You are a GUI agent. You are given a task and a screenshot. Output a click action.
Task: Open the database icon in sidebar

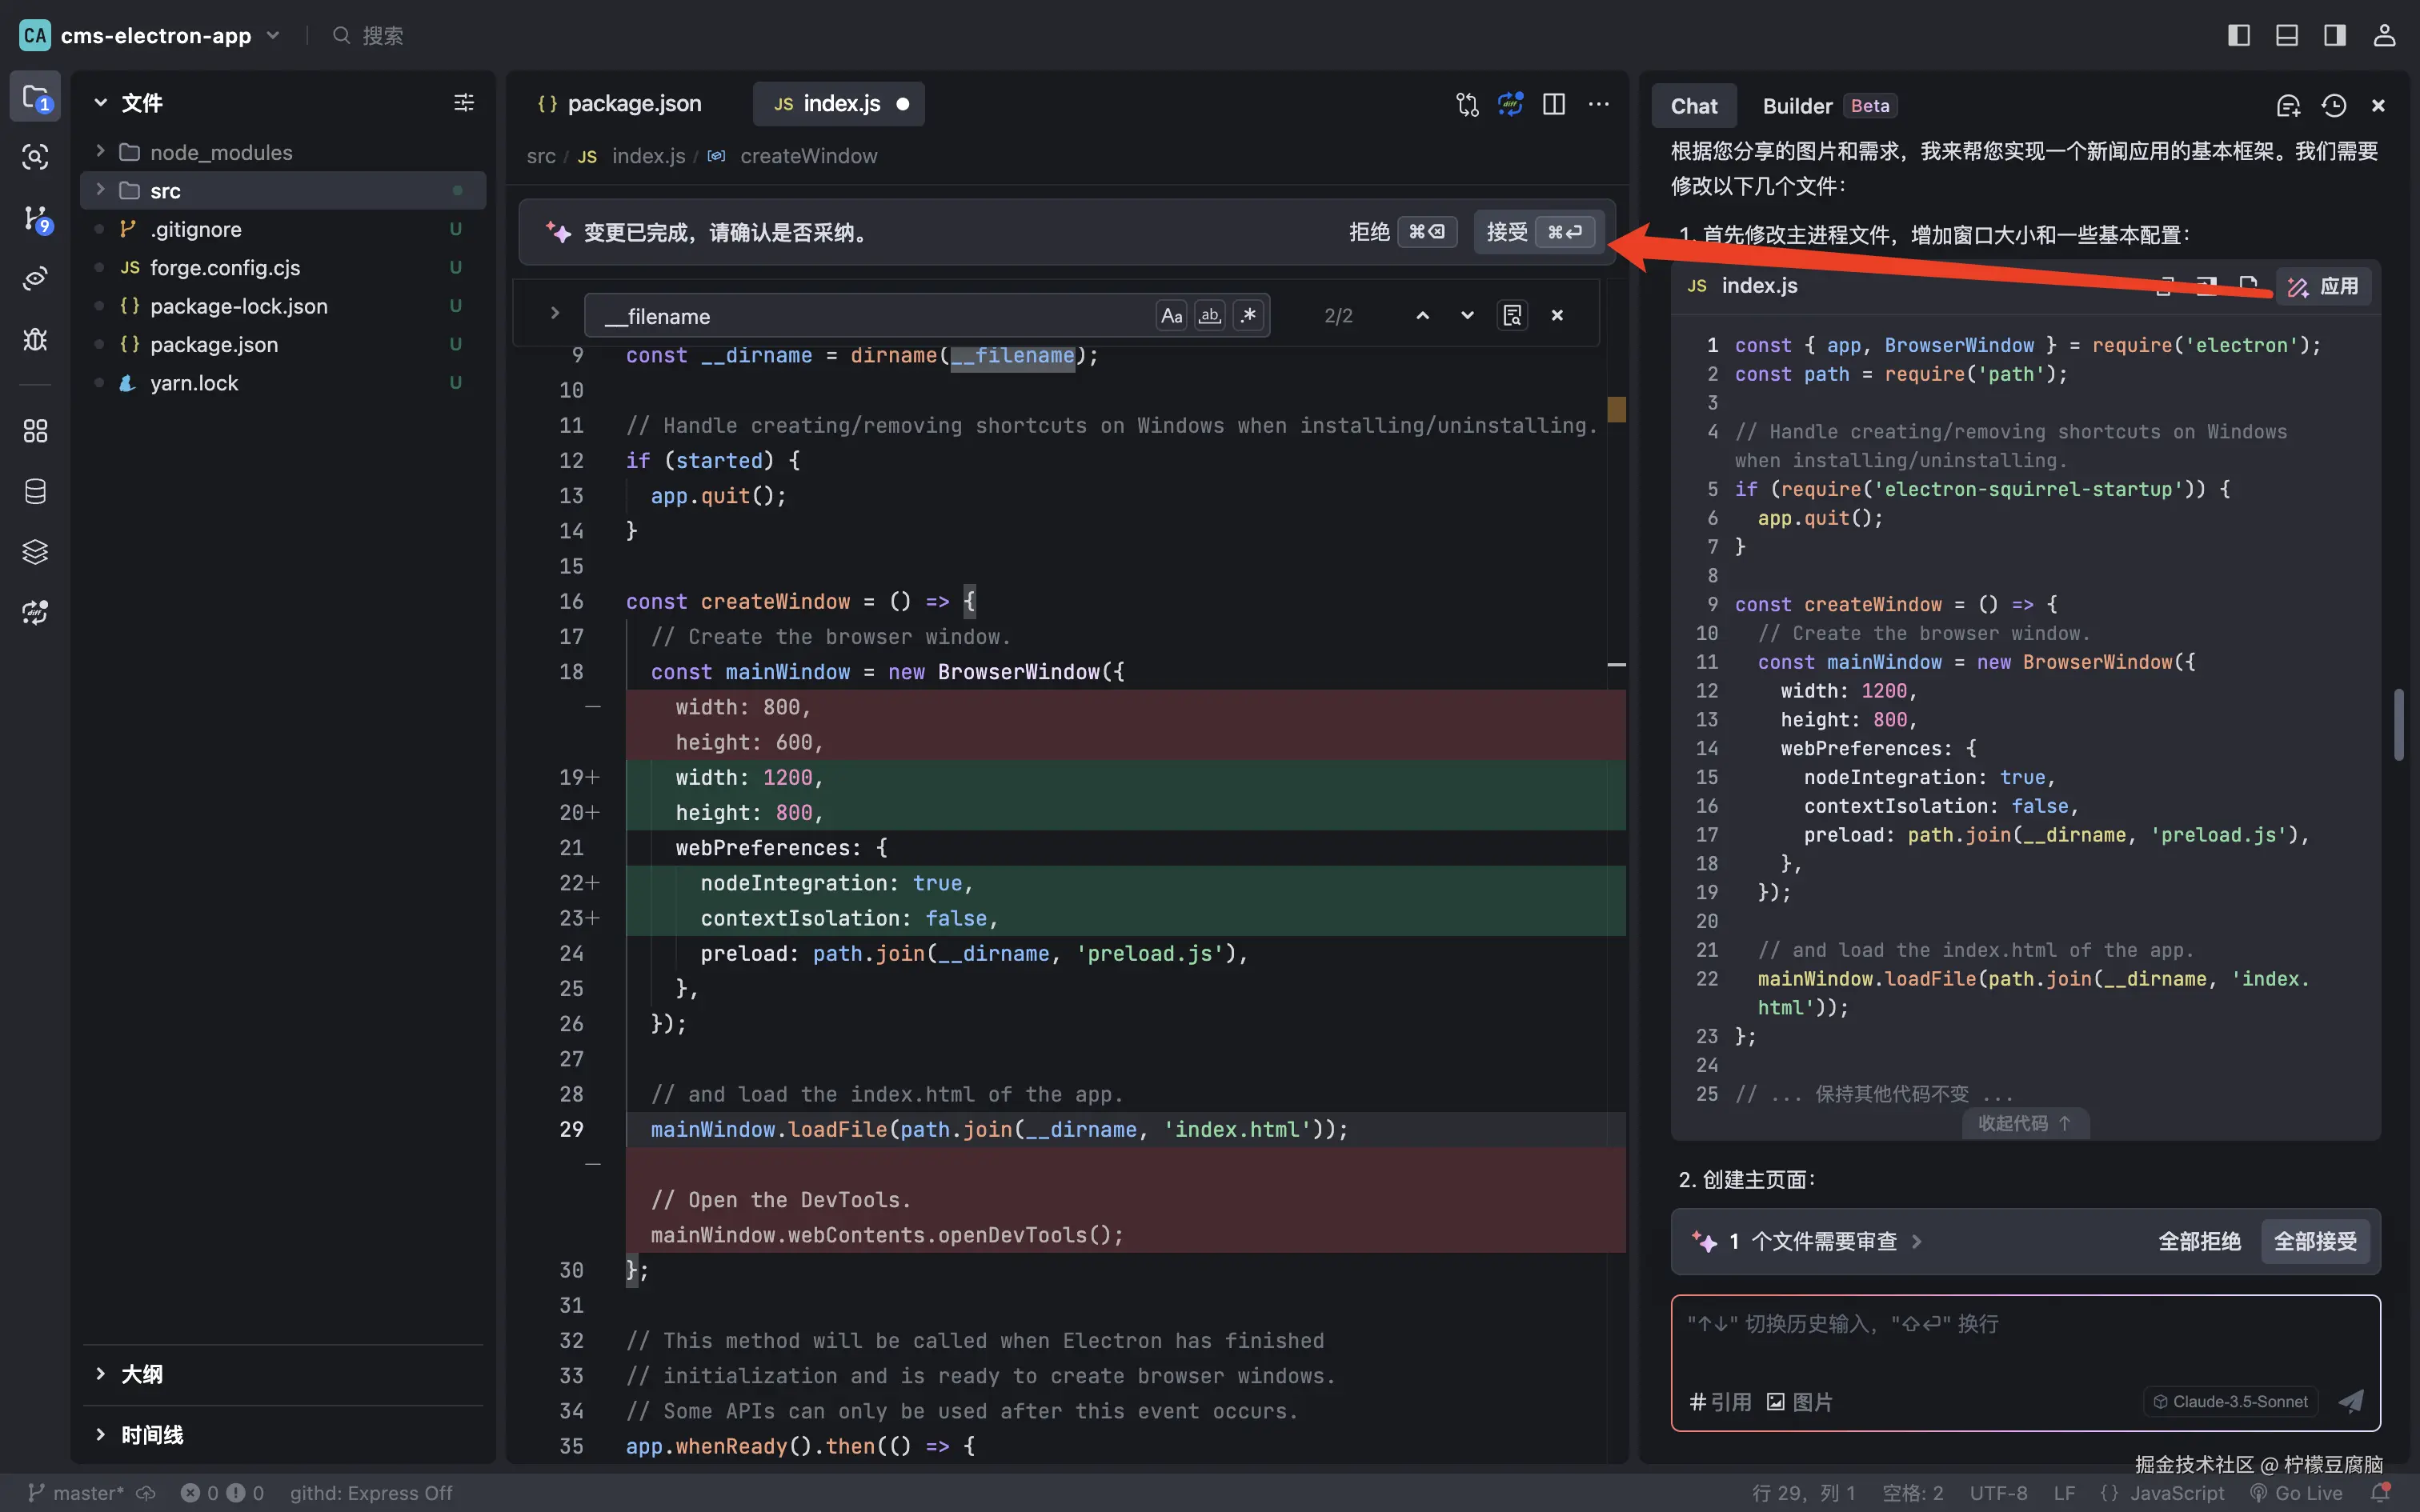(x=36, y=491)
